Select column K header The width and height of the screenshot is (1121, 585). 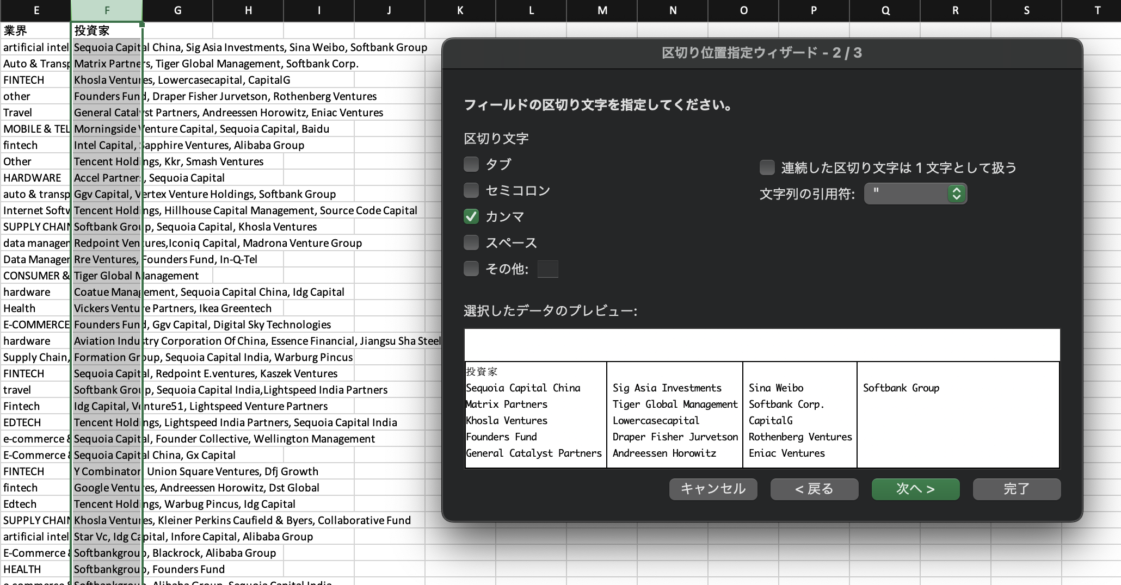pos(460,10)
